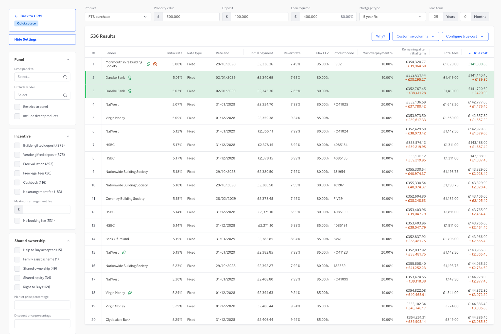Click the leaf icon next to Virgin Money row 18

click(130, 293)
